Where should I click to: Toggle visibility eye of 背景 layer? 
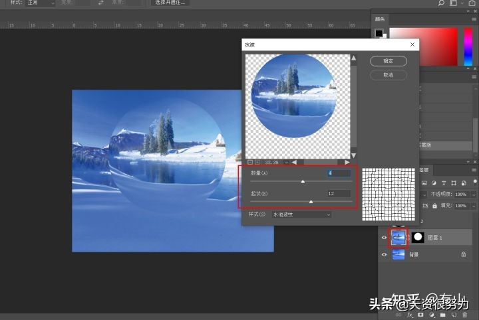pos(384,254)
